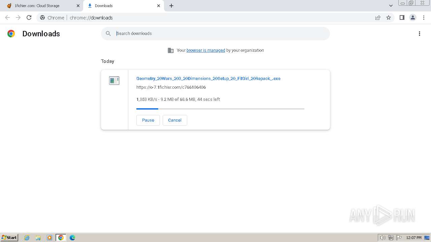Screen dimensions: 431x242
Task: Share this page via share icon
Action: (378, 17)
